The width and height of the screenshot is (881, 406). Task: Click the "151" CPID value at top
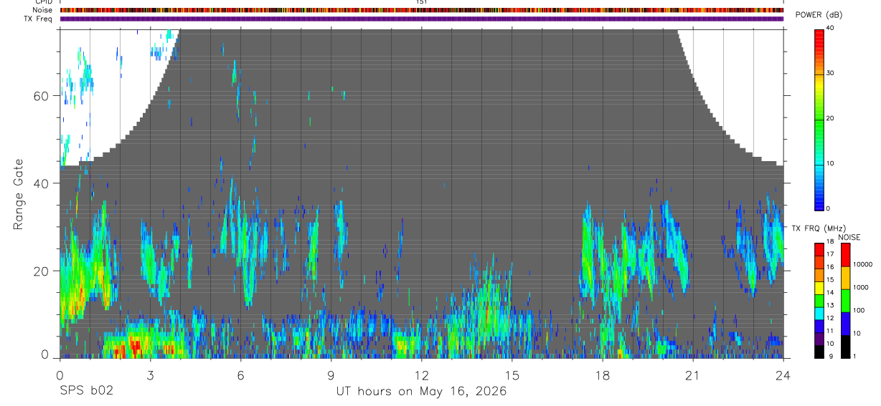423,2
